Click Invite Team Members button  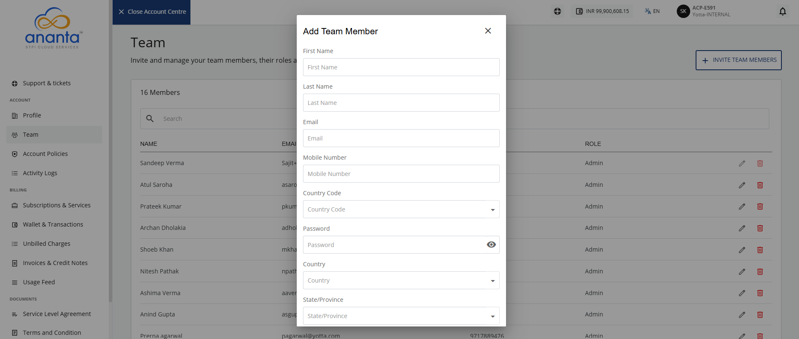[738, 60]
